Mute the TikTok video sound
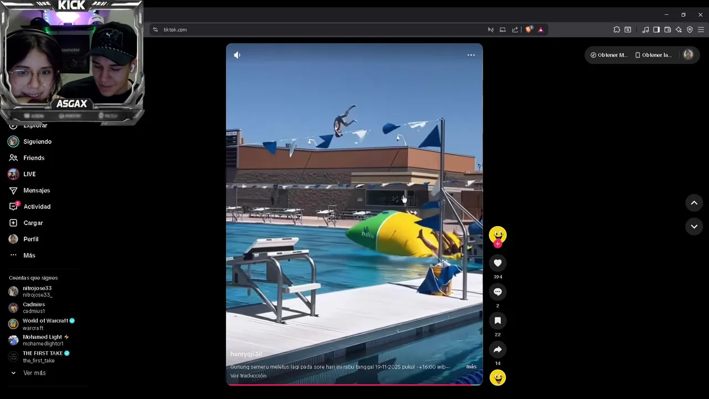This screenshot has height=399, width=709. (x=237, y=55)
